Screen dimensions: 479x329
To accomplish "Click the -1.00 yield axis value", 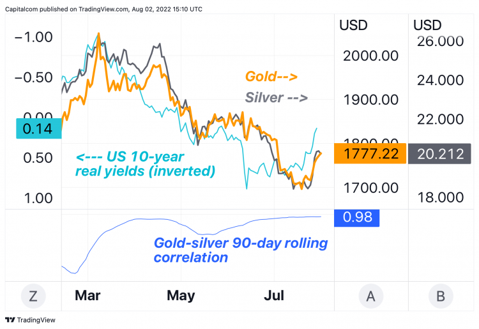I will 34,37.
